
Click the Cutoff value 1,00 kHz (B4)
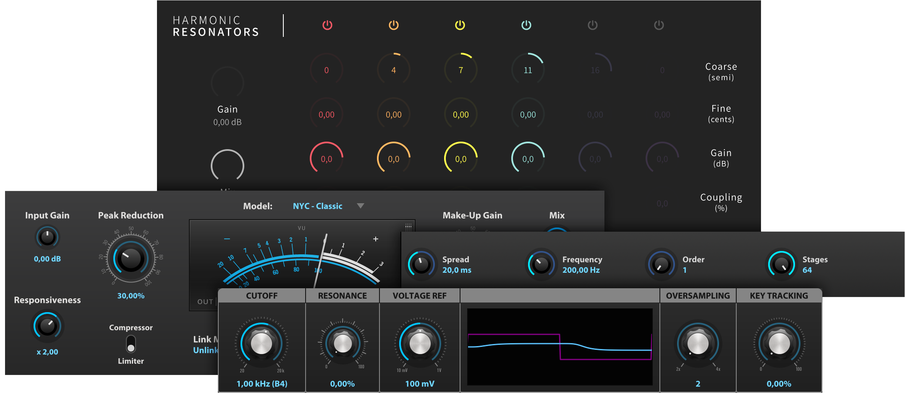click(262, 384)
